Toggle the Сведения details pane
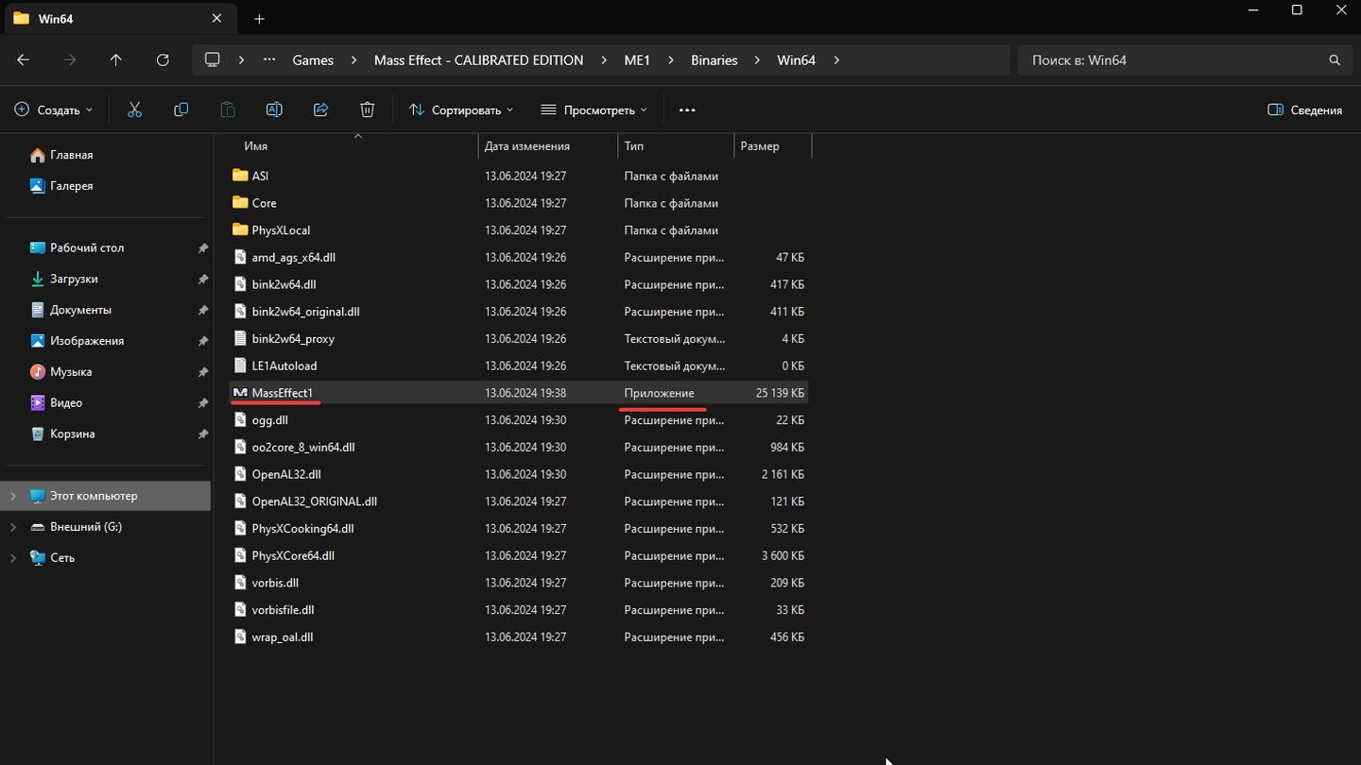 (1304, 110)
